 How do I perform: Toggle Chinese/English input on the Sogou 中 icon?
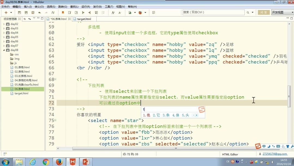pos(264,146)
